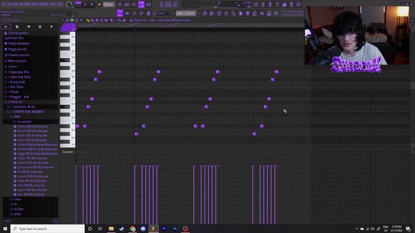The width and height of the screenshot is (415, 233).
Task: Expand Channel presets folder
Action: click(x=17, y=55)
